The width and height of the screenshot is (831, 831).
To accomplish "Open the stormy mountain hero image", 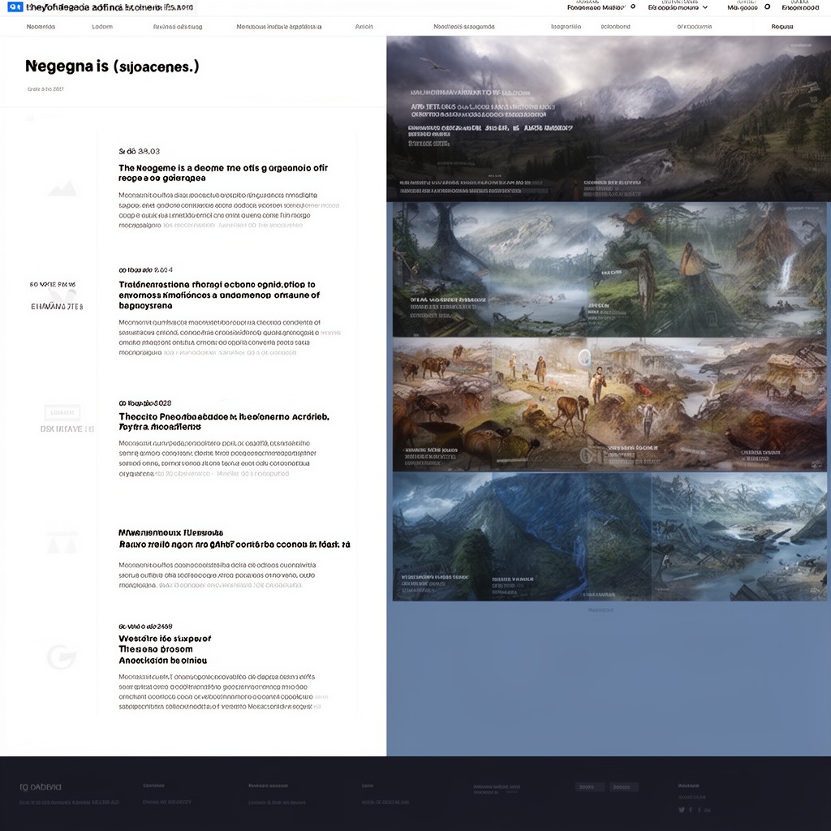I will click(x=609, y=118).
